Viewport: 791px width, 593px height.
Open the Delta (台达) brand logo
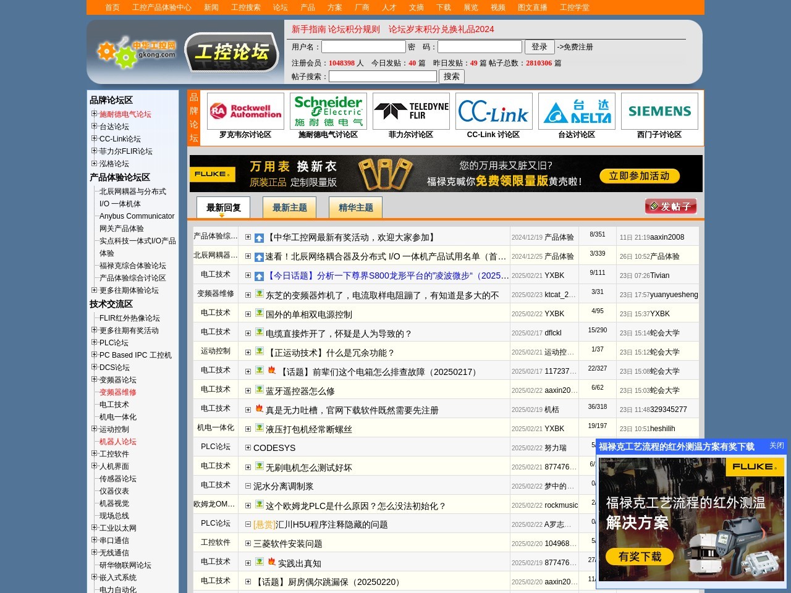pyautogui.click(x=577, y=111)
